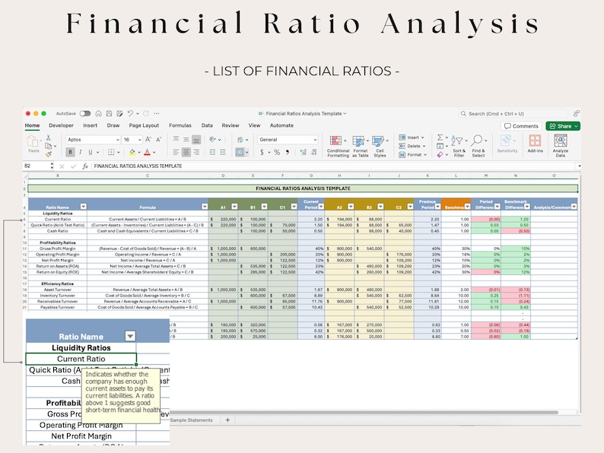Open the Automate ribbon tab
The height and width of the screenshot is (453, 604).
tap(281, 125)
